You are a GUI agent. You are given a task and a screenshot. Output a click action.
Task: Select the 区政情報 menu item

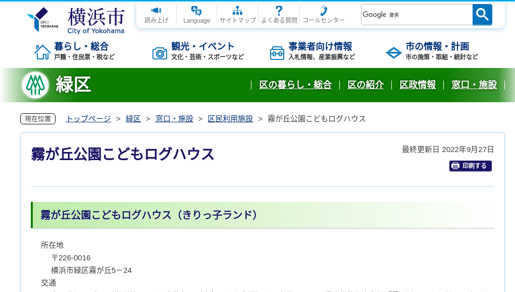click(x=417, y=85)
